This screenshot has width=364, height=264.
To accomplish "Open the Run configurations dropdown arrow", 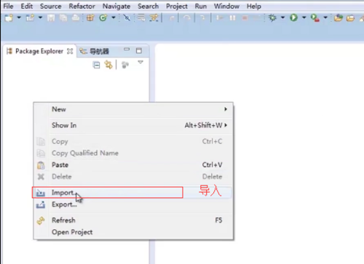I will (304, 17).
